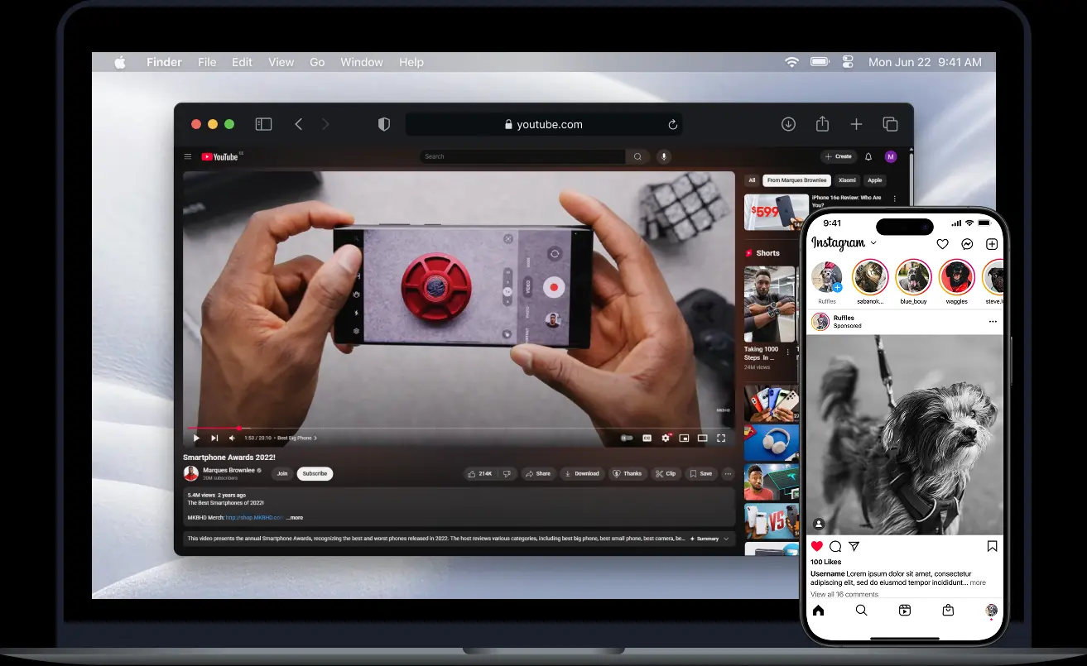Add a new Safari tab

click(x=856, y=124)
